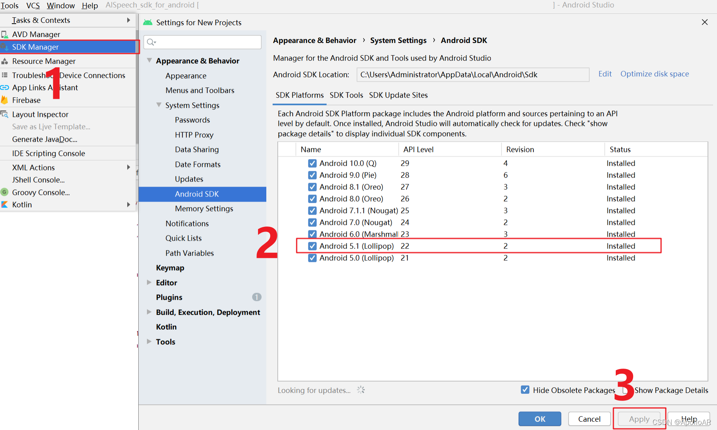Sort table by the Status column header
Viewport: 717px width, 430px height.
(x=656, y=150)
